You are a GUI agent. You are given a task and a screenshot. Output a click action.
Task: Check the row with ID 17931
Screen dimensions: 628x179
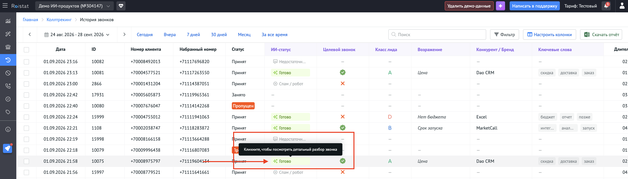tap(26, 95)
